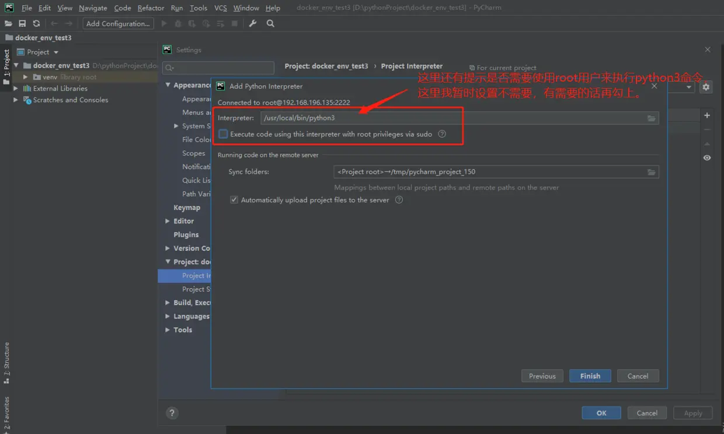Screen dimensions: 724x434
Task: Click the Run play icon in toolbar
Action: coord(164,23)
